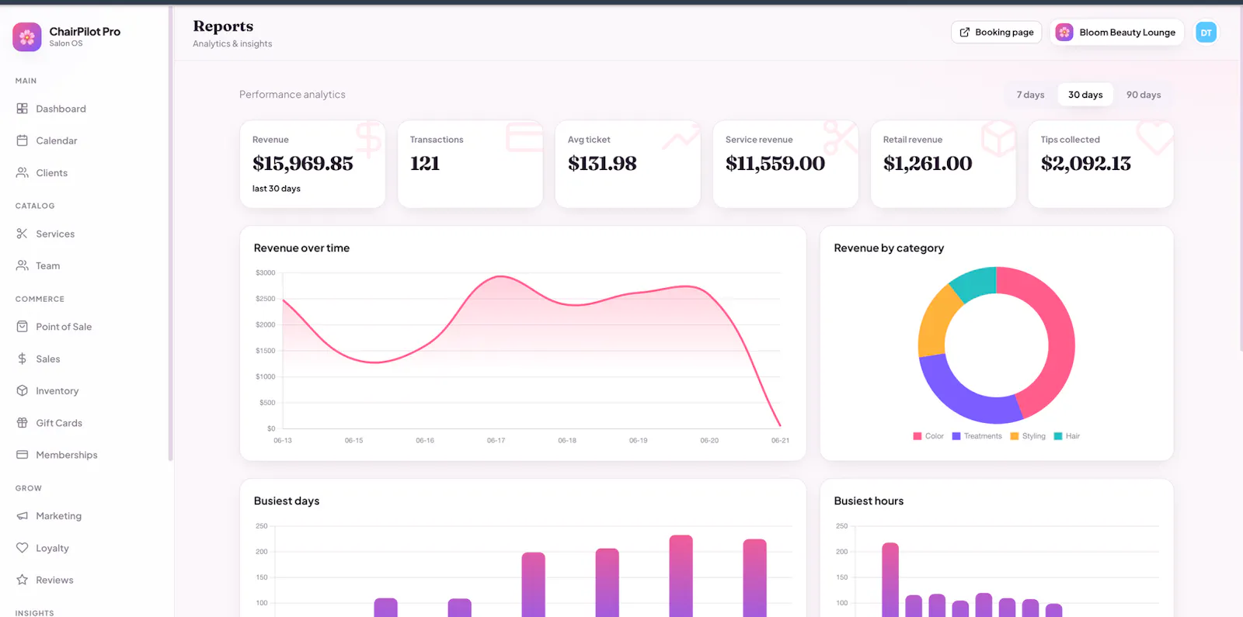Image resolution: width=1243 pixels, height=617 pixels.
Task: Click the Revenue $15,969.85 card
Action: pyautogui.click(x=312, y=164)
